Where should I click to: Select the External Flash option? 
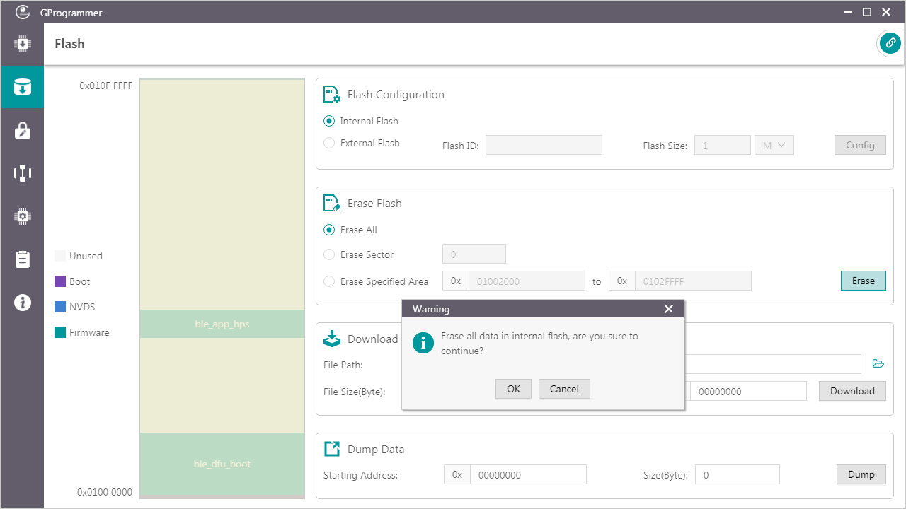[329, 144]
